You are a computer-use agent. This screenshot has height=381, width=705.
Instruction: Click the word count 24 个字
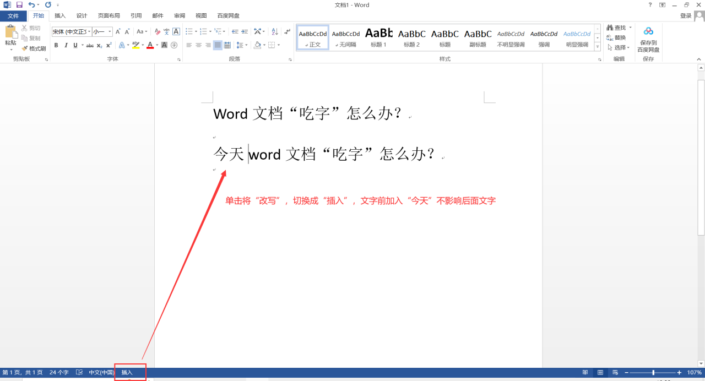click(x=59, y=373)
